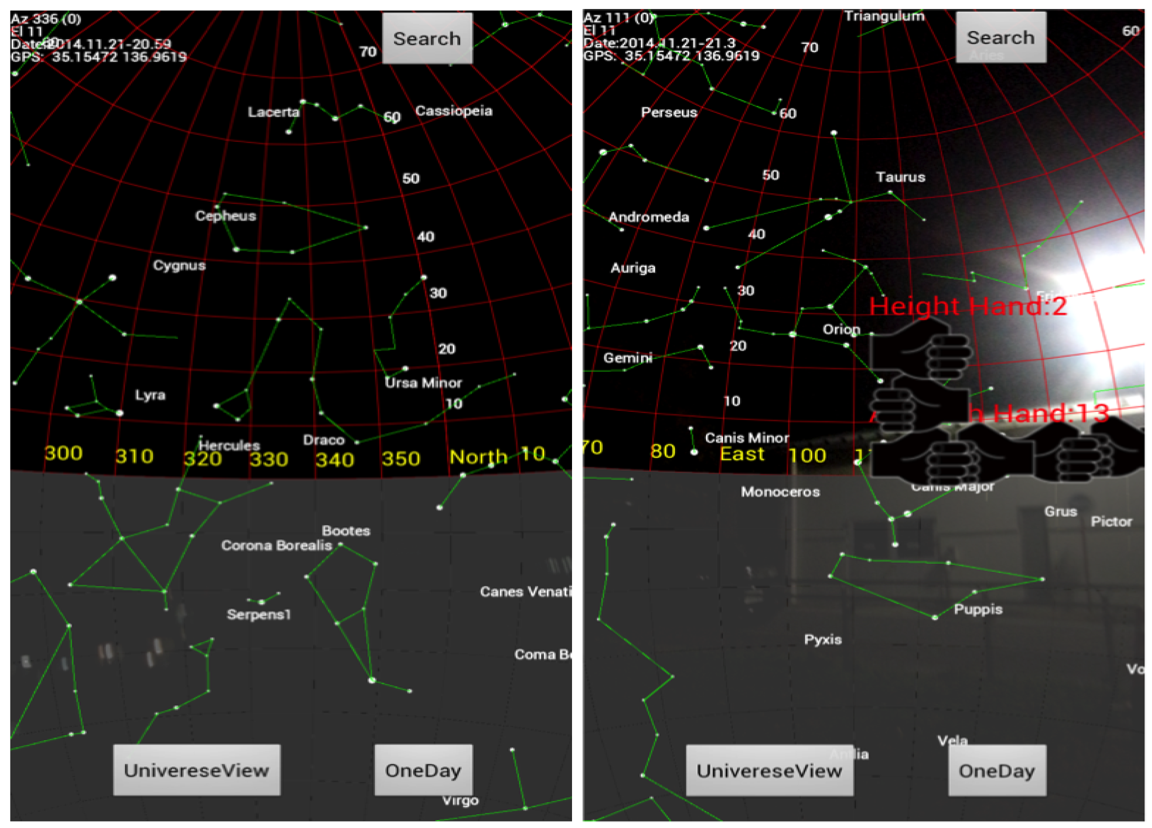The width and height of the screenshot is (1152, 828).
Task: Select the Triangulum label
Action: click(884, 16)
